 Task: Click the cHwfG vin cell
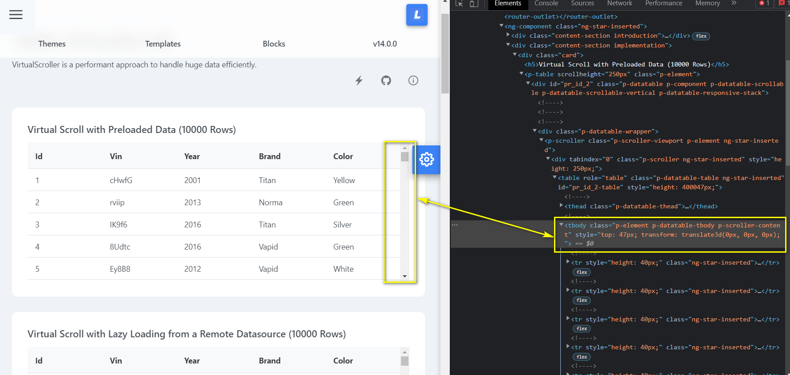coord(121,180)
